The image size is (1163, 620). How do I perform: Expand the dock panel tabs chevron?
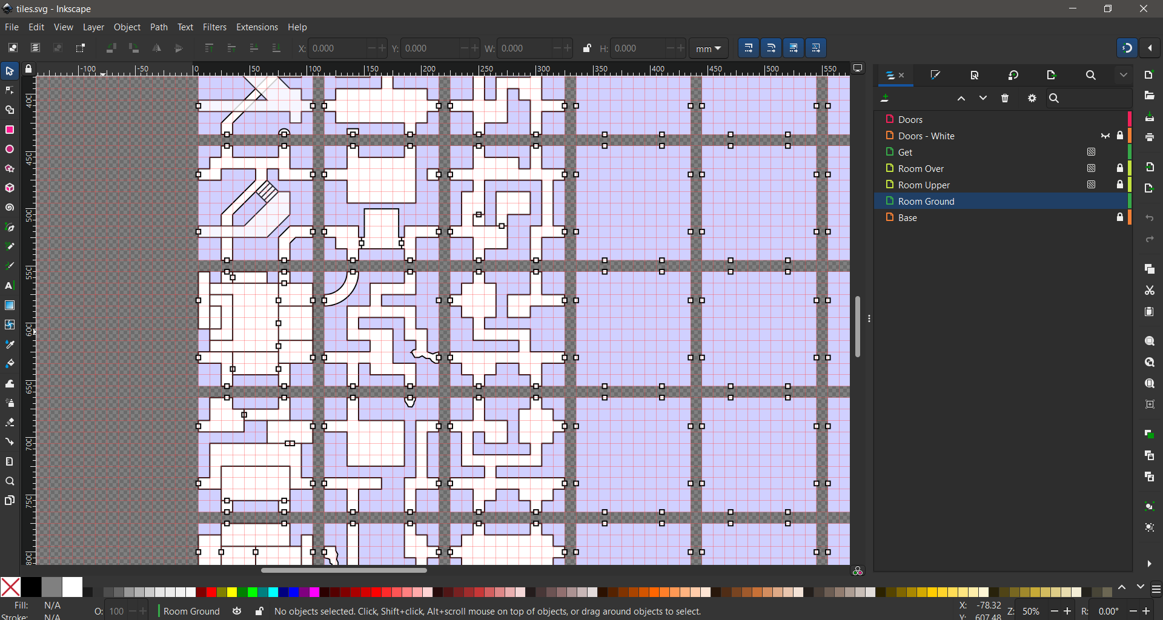pos(1124,76)
